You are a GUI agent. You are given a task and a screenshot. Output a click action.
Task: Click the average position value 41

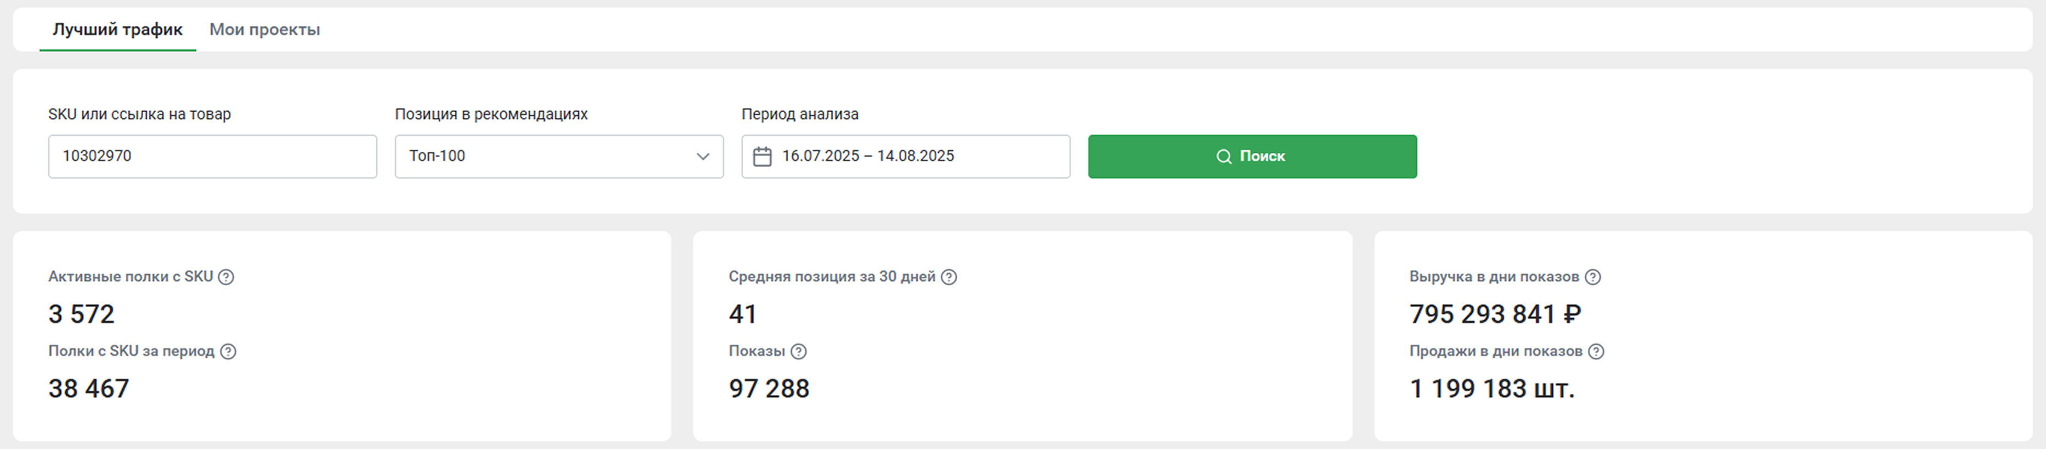[743, 314]
